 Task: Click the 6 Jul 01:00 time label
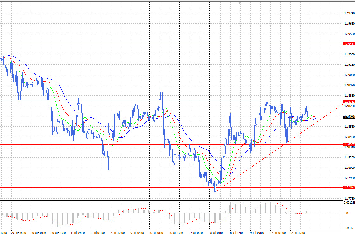[157, 233]
